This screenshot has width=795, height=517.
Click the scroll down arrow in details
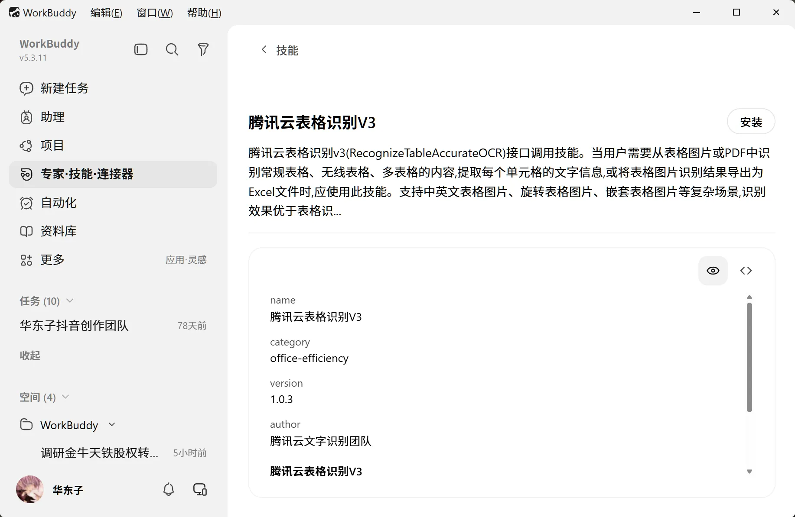[x=749, y=472]
